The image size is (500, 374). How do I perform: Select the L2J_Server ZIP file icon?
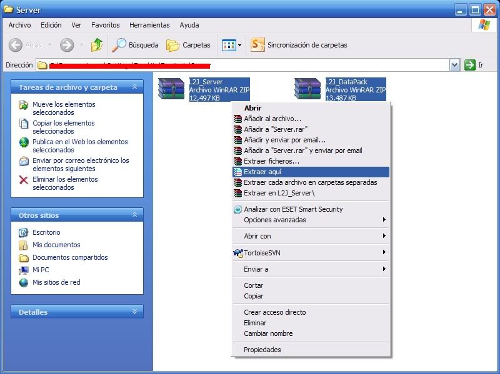(x=169, y=89)
